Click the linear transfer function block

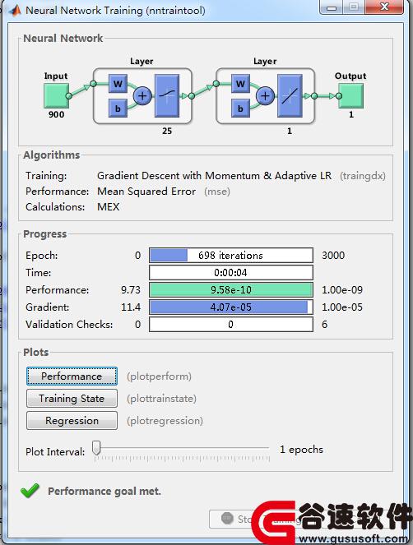(x=290, y=95)
